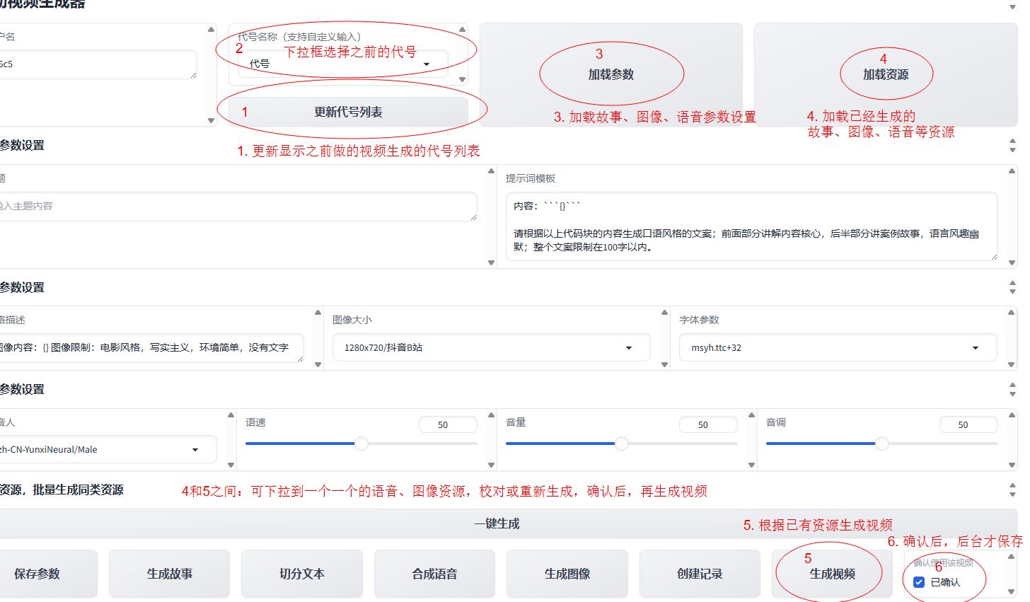Click the 加载资源 button
The height and width of the screenshot is (602, 1030).
pos(886,74)
